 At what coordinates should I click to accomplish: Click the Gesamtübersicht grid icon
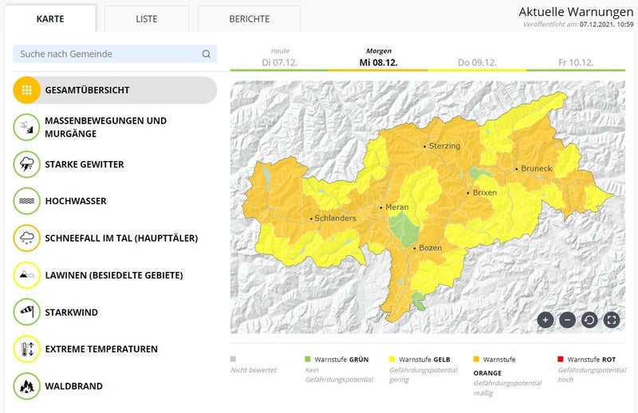26,90
